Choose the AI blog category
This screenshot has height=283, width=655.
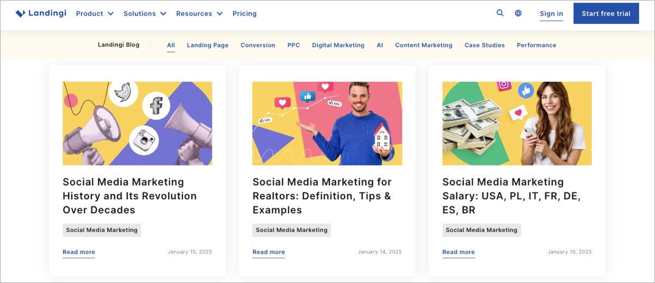pos(380,45)
